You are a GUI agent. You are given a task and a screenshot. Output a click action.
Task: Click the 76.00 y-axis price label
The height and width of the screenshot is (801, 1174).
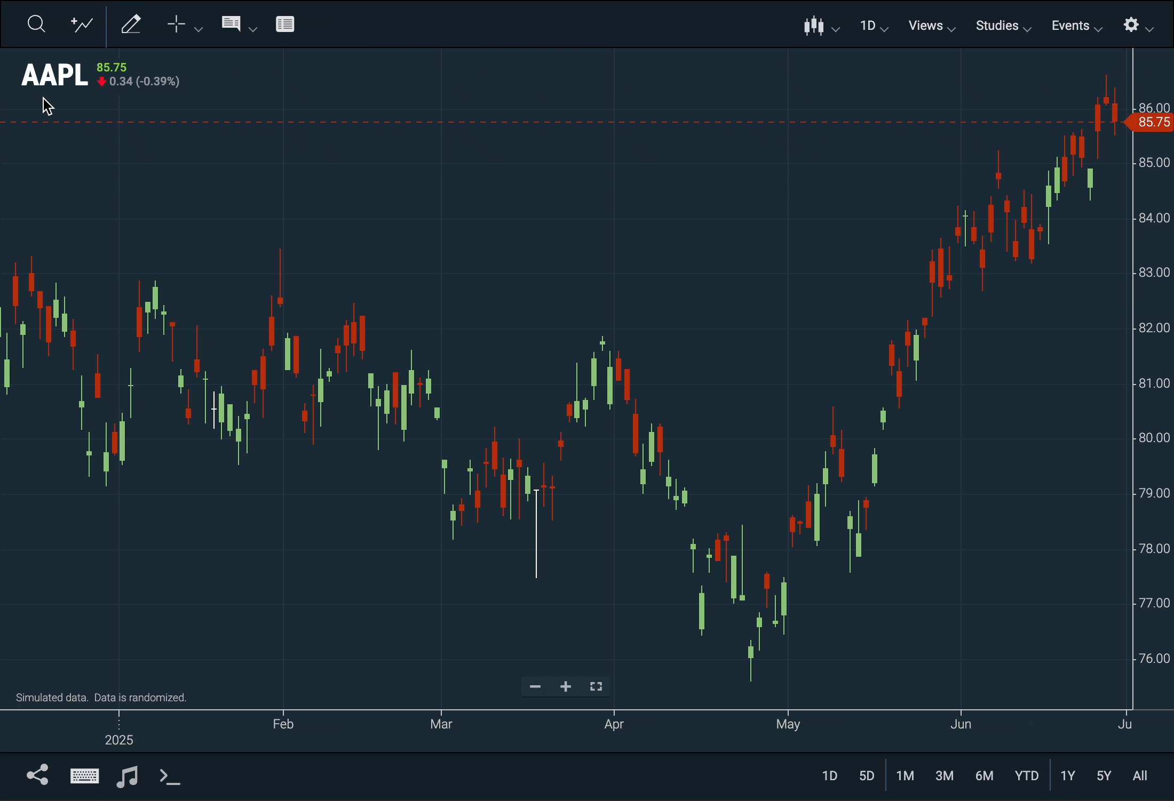click(1155, 659)
